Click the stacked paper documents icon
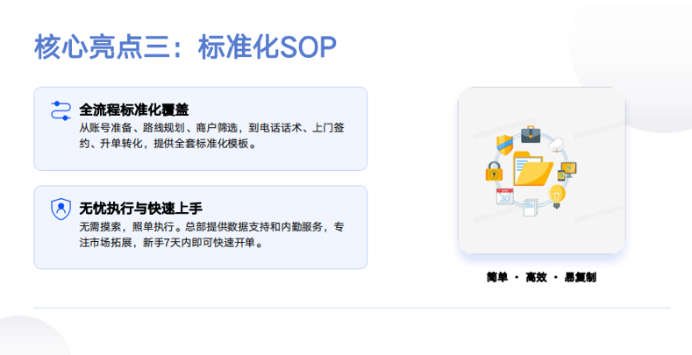Screen dimensions: 692x355 pos(529,207)
